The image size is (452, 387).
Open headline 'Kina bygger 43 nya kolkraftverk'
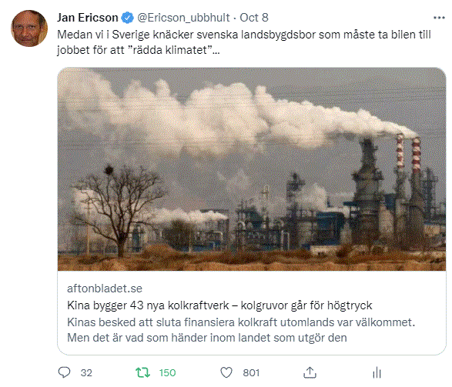point(148,305)
